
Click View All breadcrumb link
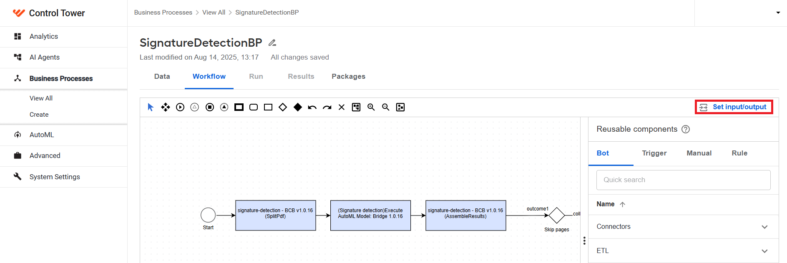[214, 13]
